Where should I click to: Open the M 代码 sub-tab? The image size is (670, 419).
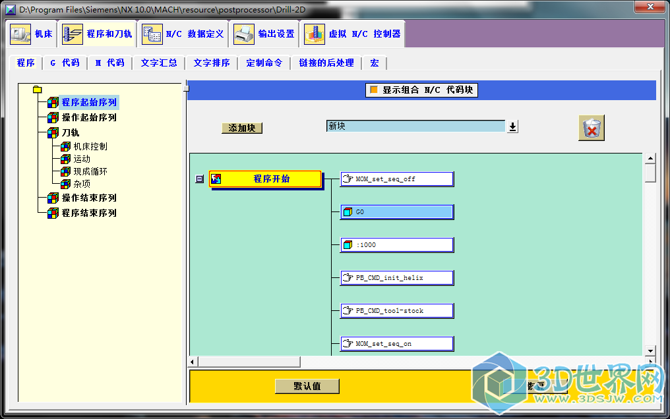pyautogui.click(x=109, y=63)
